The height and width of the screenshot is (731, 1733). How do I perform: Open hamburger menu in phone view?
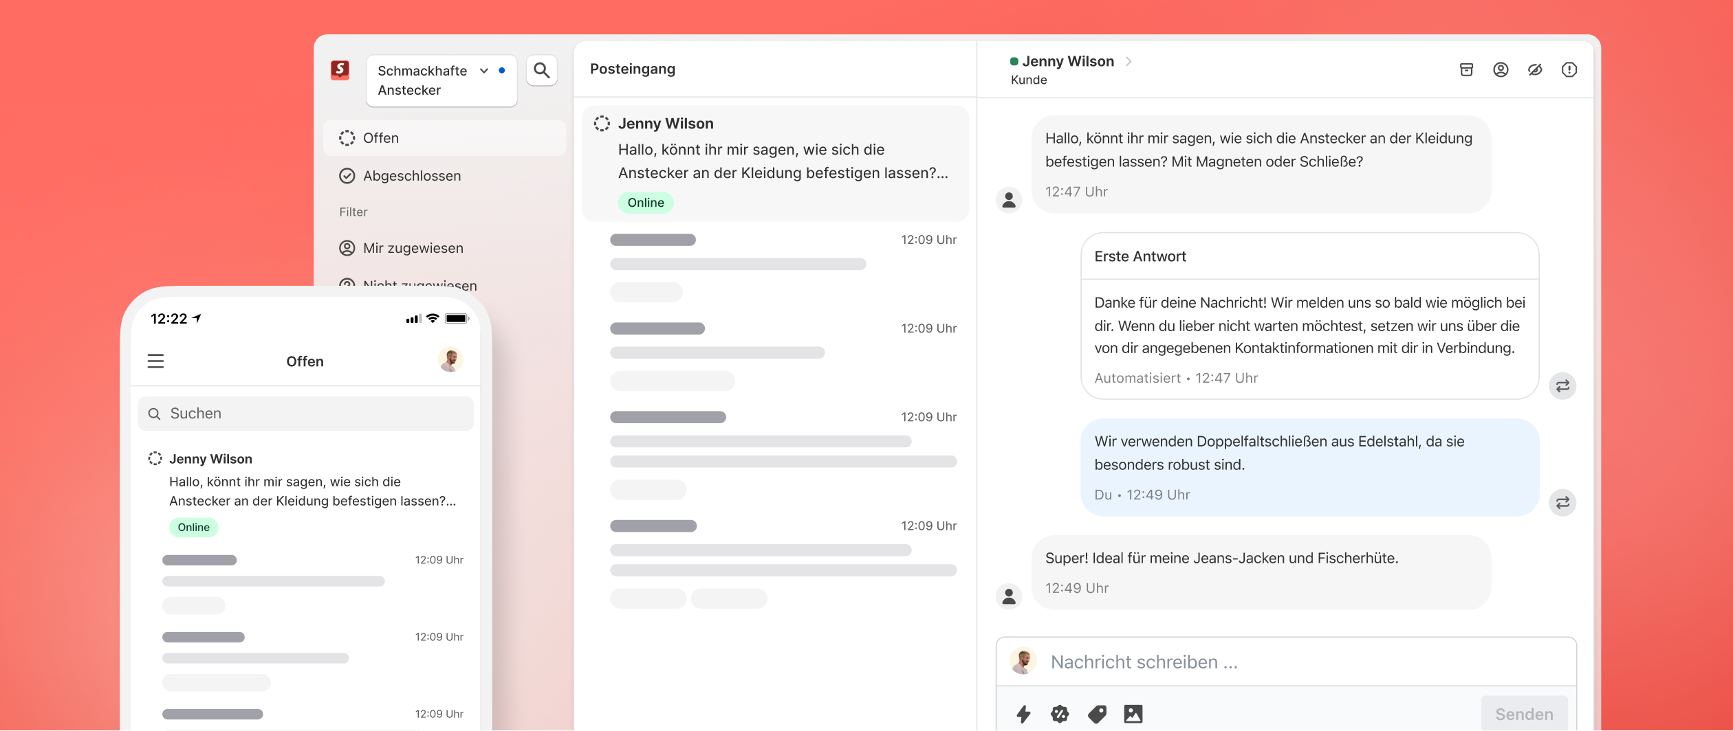pyautogui.click(x=156, y=361)
